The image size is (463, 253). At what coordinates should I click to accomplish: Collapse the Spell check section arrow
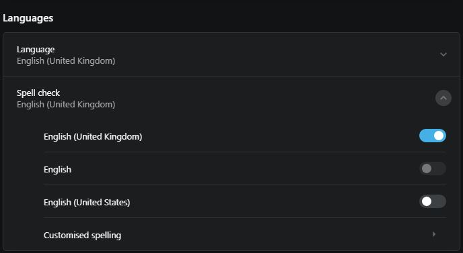coord(443,98)
